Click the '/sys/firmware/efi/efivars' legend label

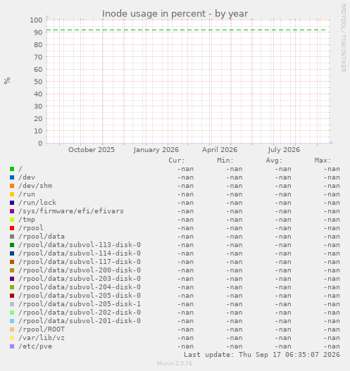pos(71,211)
